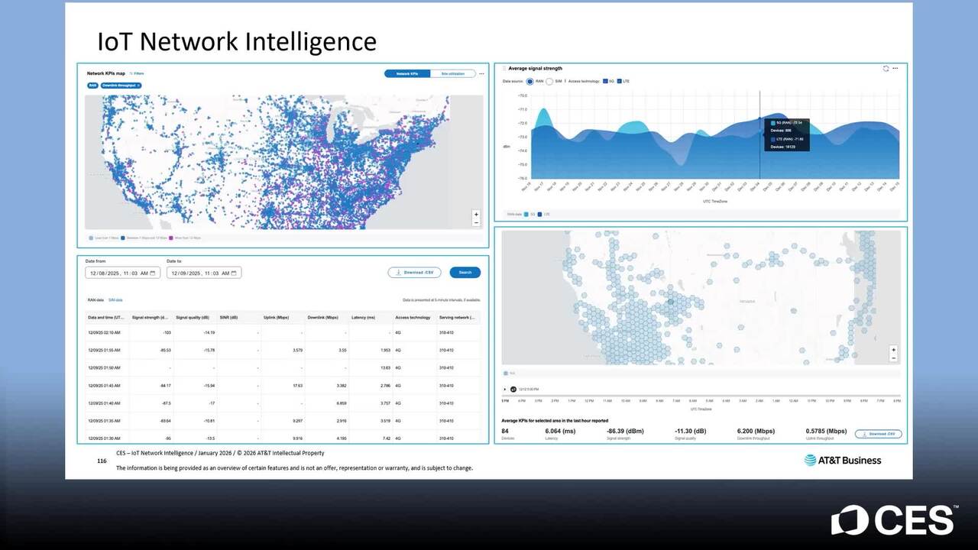Download CSV of the data table
Image resolution: width=978 pixels, height=550 pixels.
[x=414, y=273]
